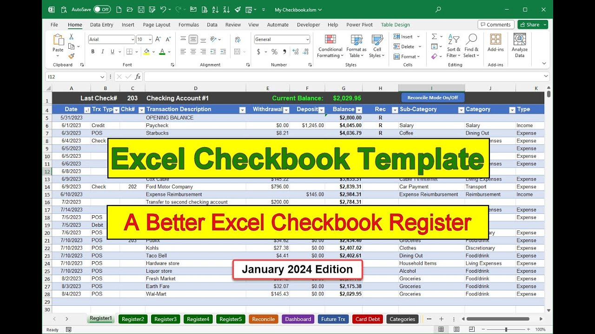Expand the General number format dropdown

[x=307, y=40]
